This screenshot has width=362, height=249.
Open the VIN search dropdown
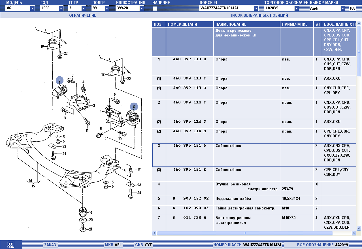256,8
